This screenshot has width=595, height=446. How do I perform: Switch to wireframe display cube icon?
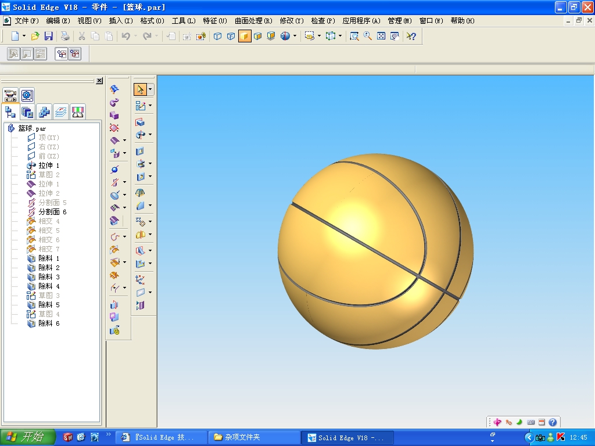tap(217, 36)
